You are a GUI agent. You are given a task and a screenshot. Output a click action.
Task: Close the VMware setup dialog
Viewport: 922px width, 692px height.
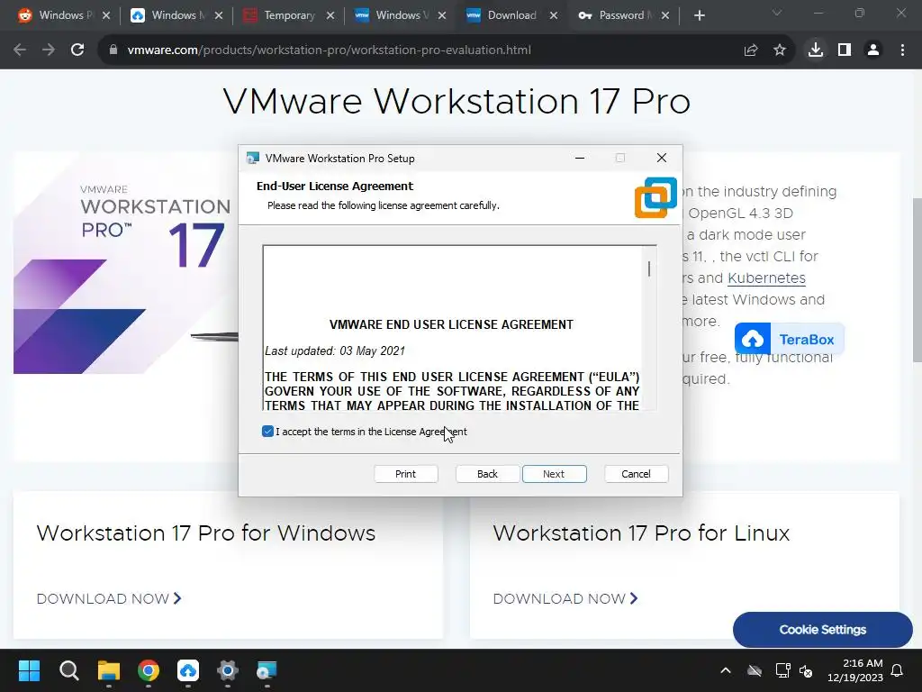tap(662, 158)
